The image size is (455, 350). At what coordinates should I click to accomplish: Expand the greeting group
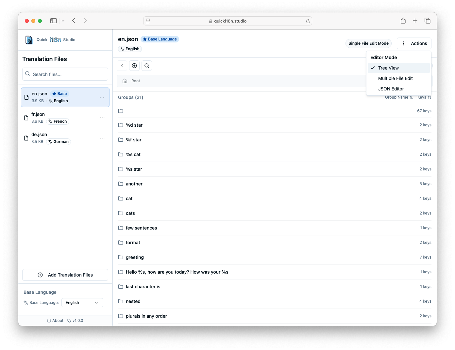click(135, 257)
